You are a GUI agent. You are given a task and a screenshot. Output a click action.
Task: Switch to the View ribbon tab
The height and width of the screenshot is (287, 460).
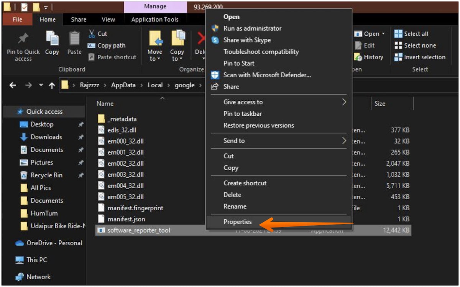click(x=108, y=19)
